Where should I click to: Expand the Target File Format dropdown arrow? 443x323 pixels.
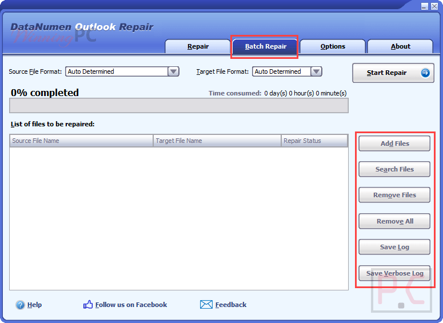point(316,71)
